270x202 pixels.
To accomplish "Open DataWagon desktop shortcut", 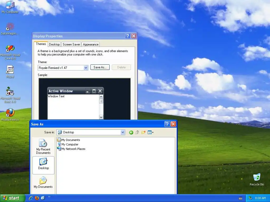I will pos(10,29).
